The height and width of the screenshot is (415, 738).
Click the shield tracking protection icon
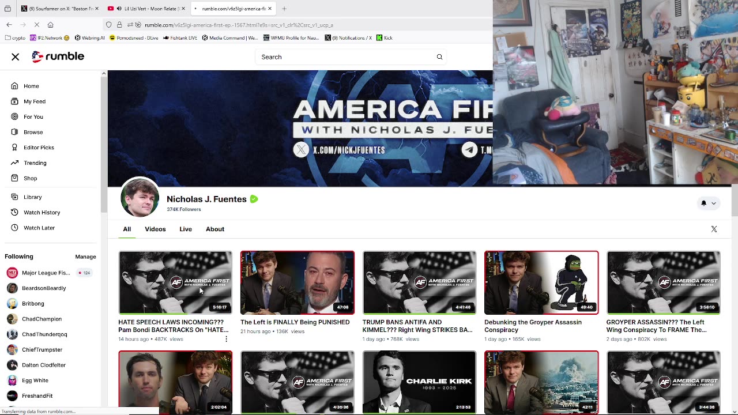[x=108, y=25]
